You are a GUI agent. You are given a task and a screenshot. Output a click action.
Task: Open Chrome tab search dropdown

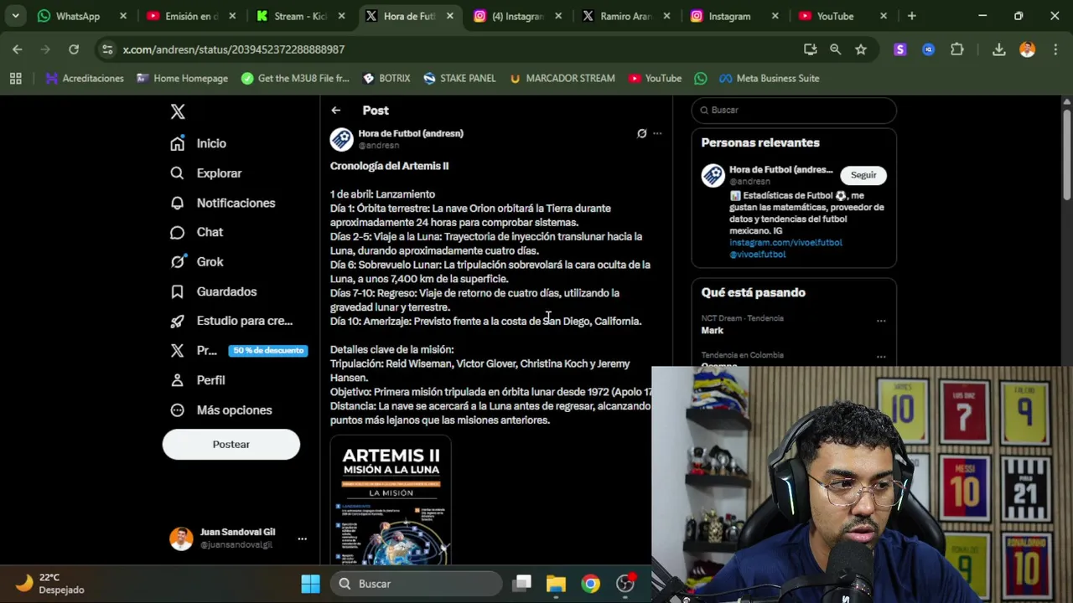click(x=15, y=16)
